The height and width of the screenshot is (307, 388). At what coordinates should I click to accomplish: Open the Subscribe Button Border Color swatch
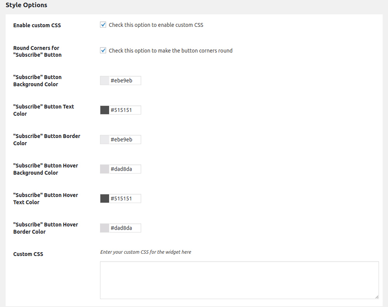104,140
